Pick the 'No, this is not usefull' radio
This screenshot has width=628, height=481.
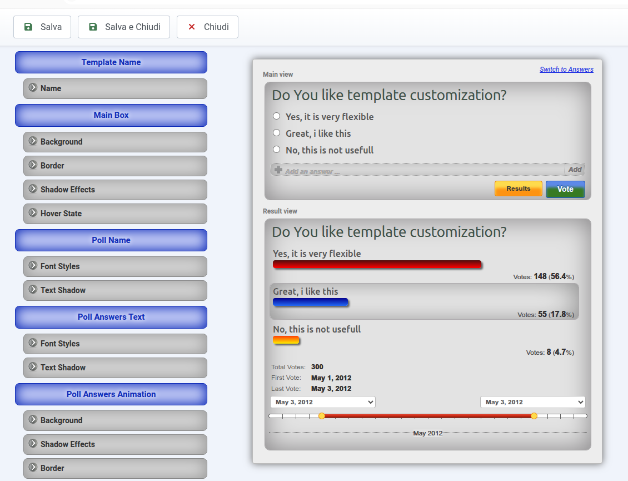tap(277, 150)
